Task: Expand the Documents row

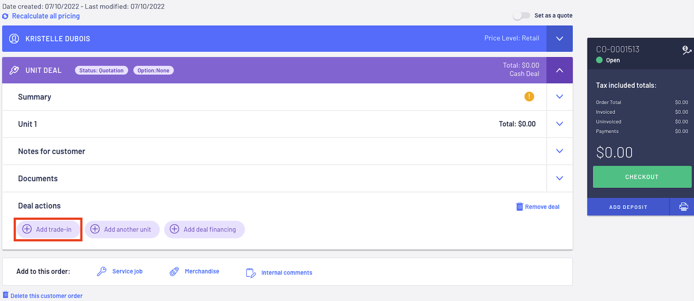Action: click(559, 178)
